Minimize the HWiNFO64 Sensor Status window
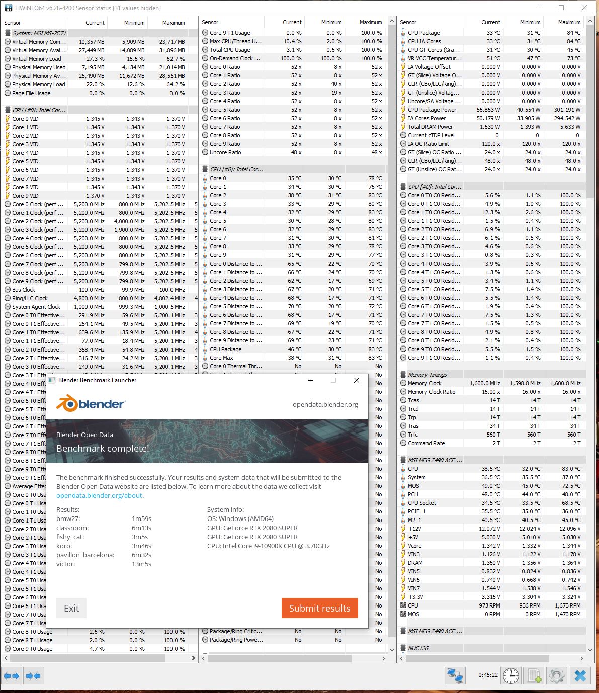 538,8
